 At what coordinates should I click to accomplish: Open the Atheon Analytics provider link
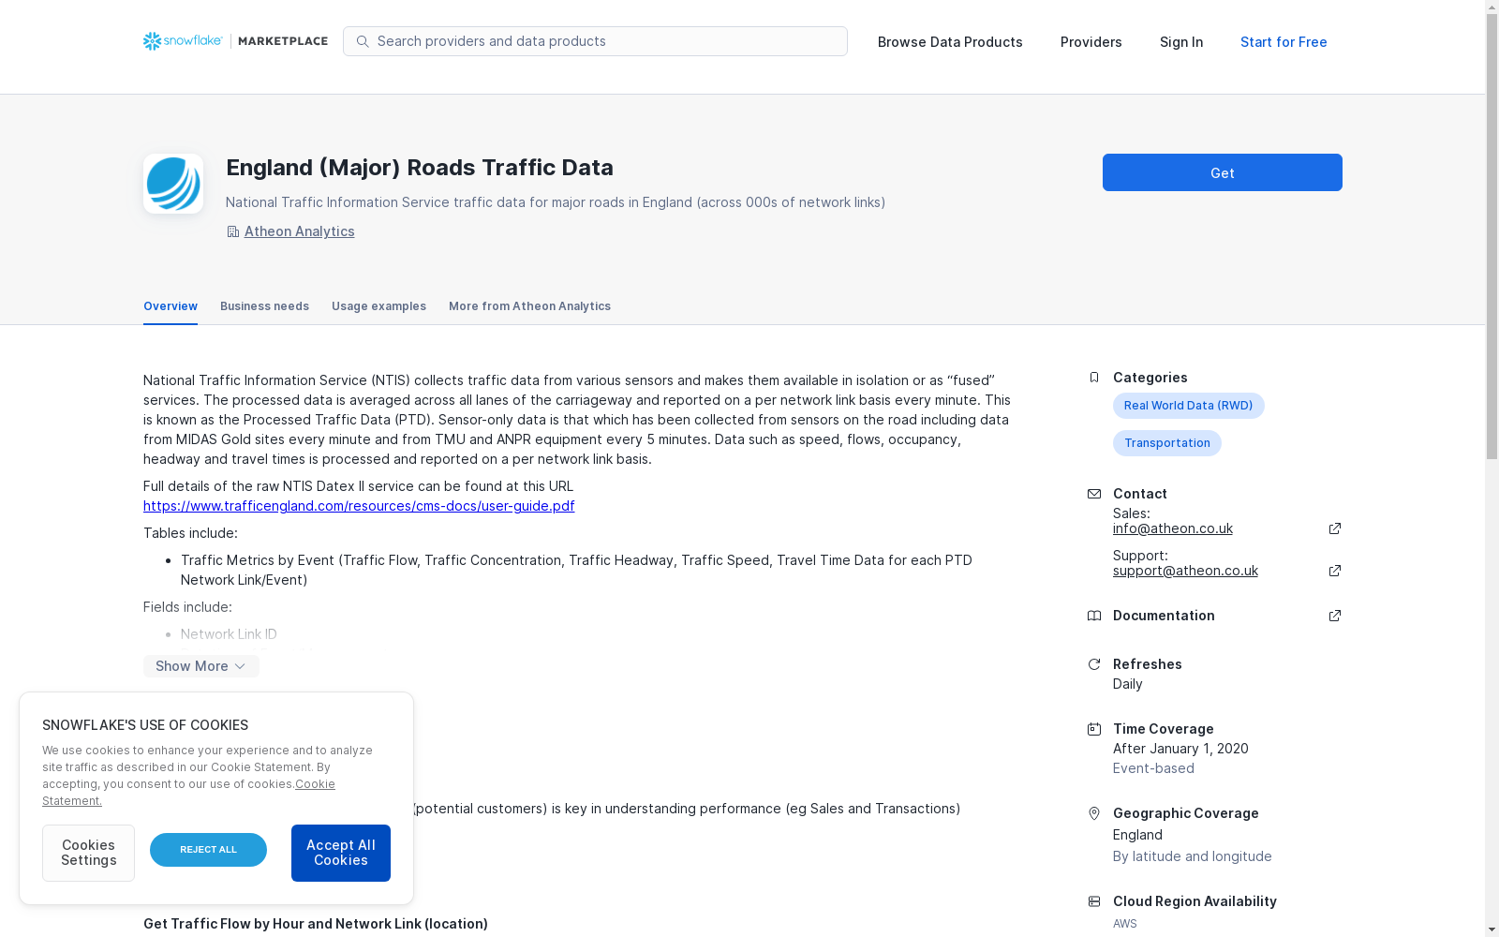point(299,231)
